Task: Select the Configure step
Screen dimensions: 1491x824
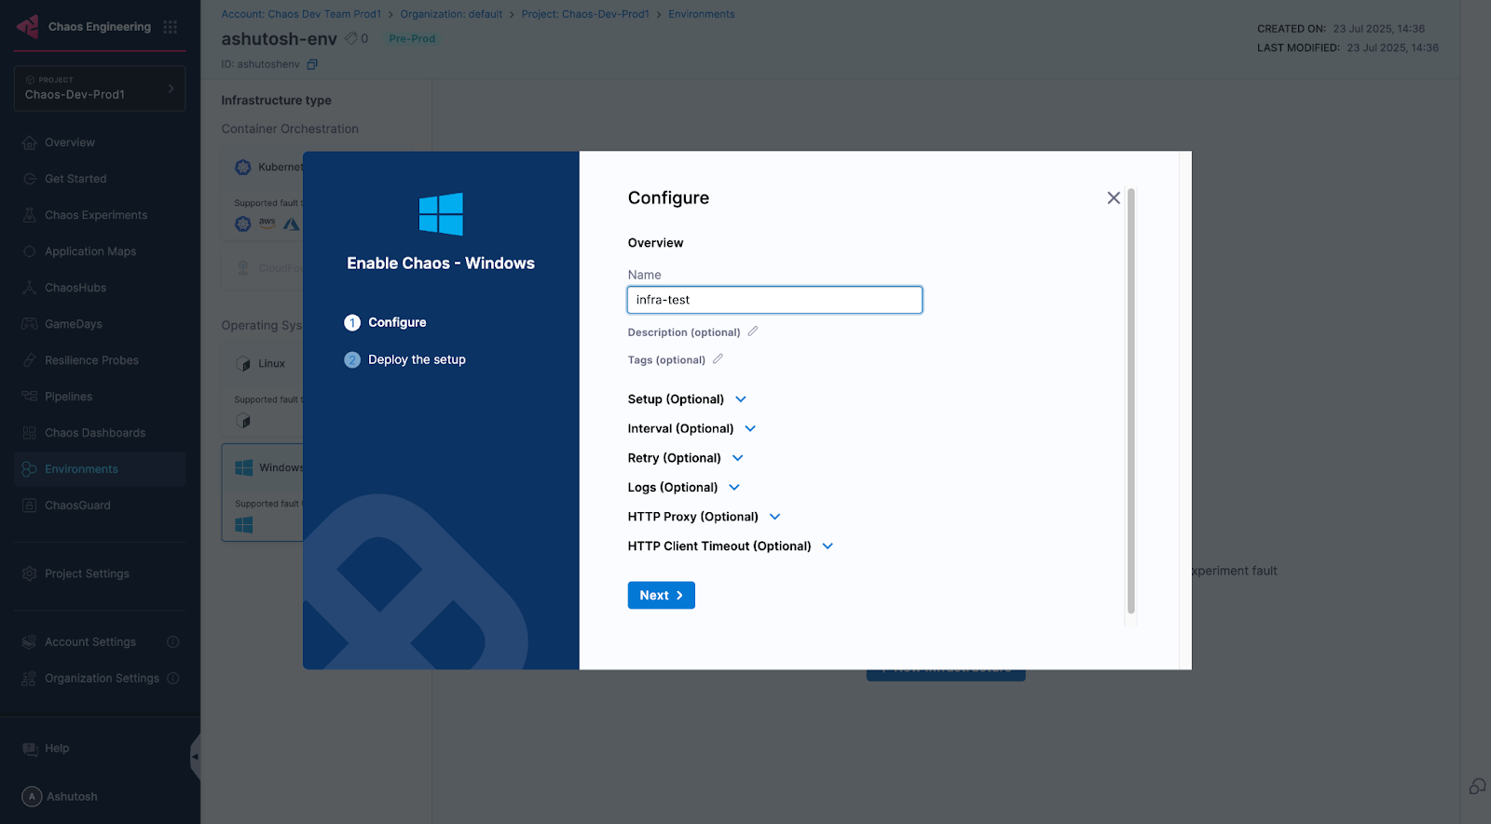Action: click(386, 322)
